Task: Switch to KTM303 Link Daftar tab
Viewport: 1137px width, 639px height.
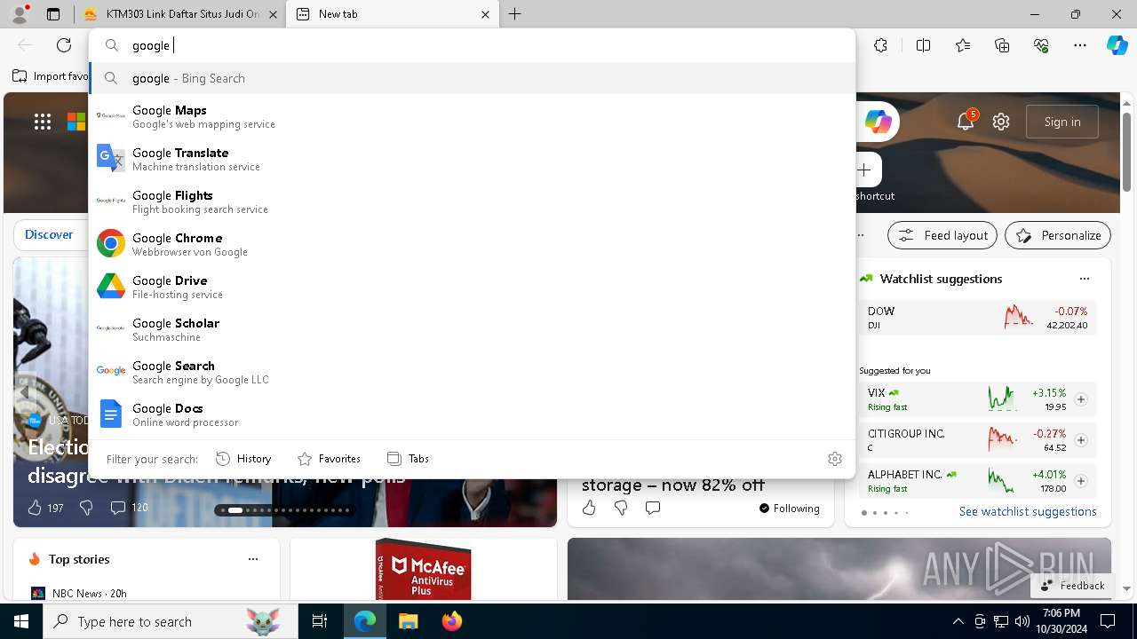Action: 180,14
